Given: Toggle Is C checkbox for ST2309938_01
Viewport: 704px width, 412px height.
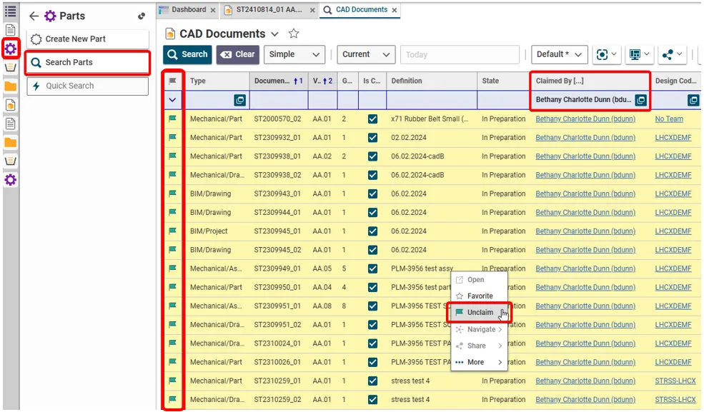Looking at the screenshot, I should pos(372,156).
